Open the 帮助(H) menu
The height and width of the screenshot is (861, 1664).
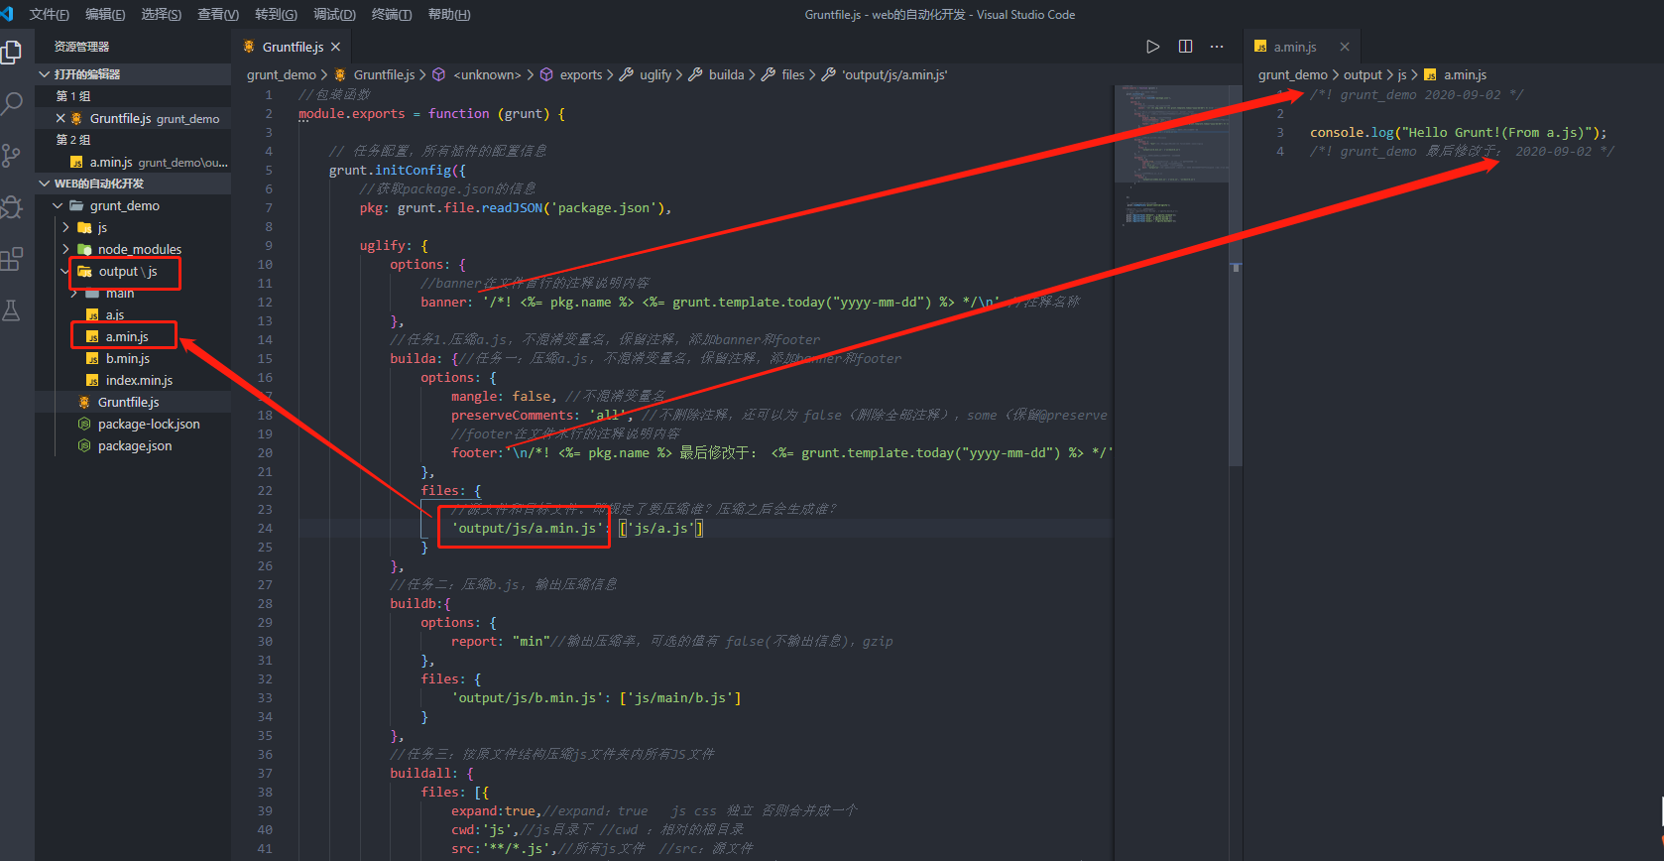[449, 14]
